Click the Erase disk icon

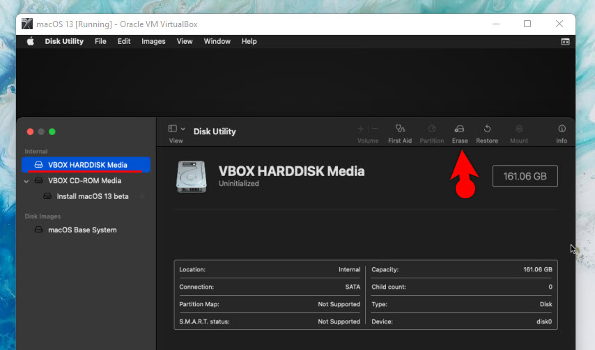(460, 129)
